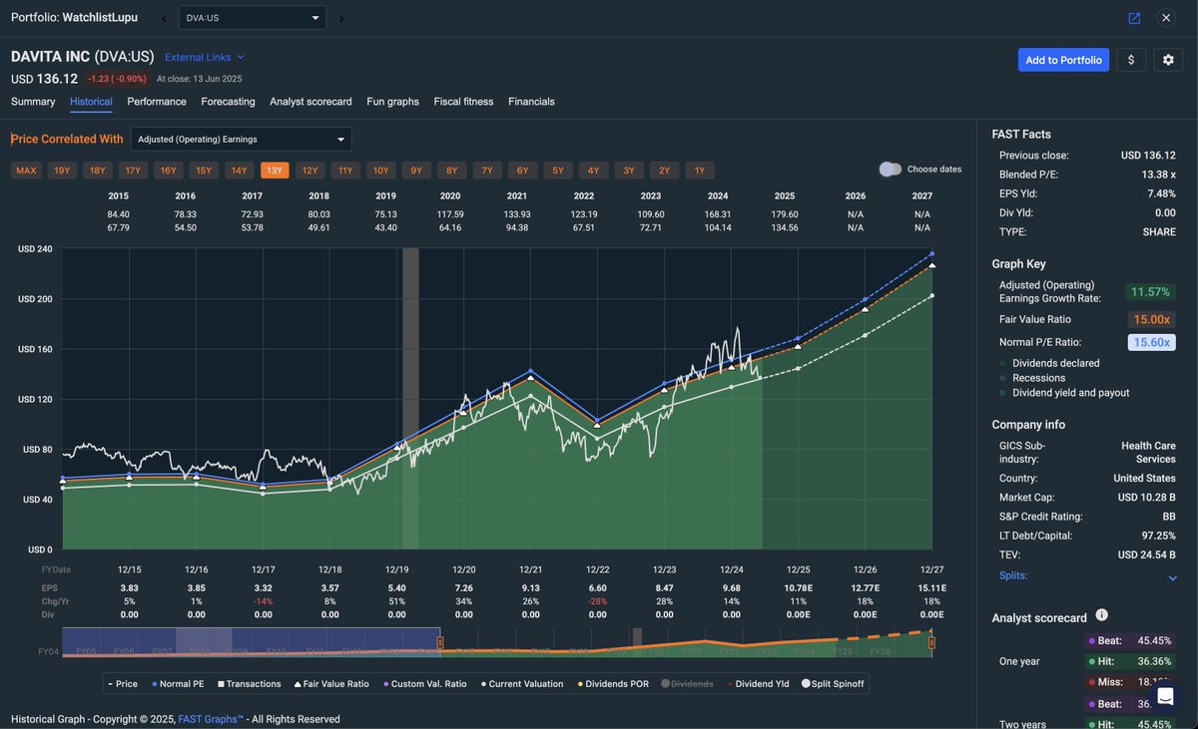Viewport: 1198px width, 729px height.
Task: Click the dollar currency icon button
Action: 1131,60
